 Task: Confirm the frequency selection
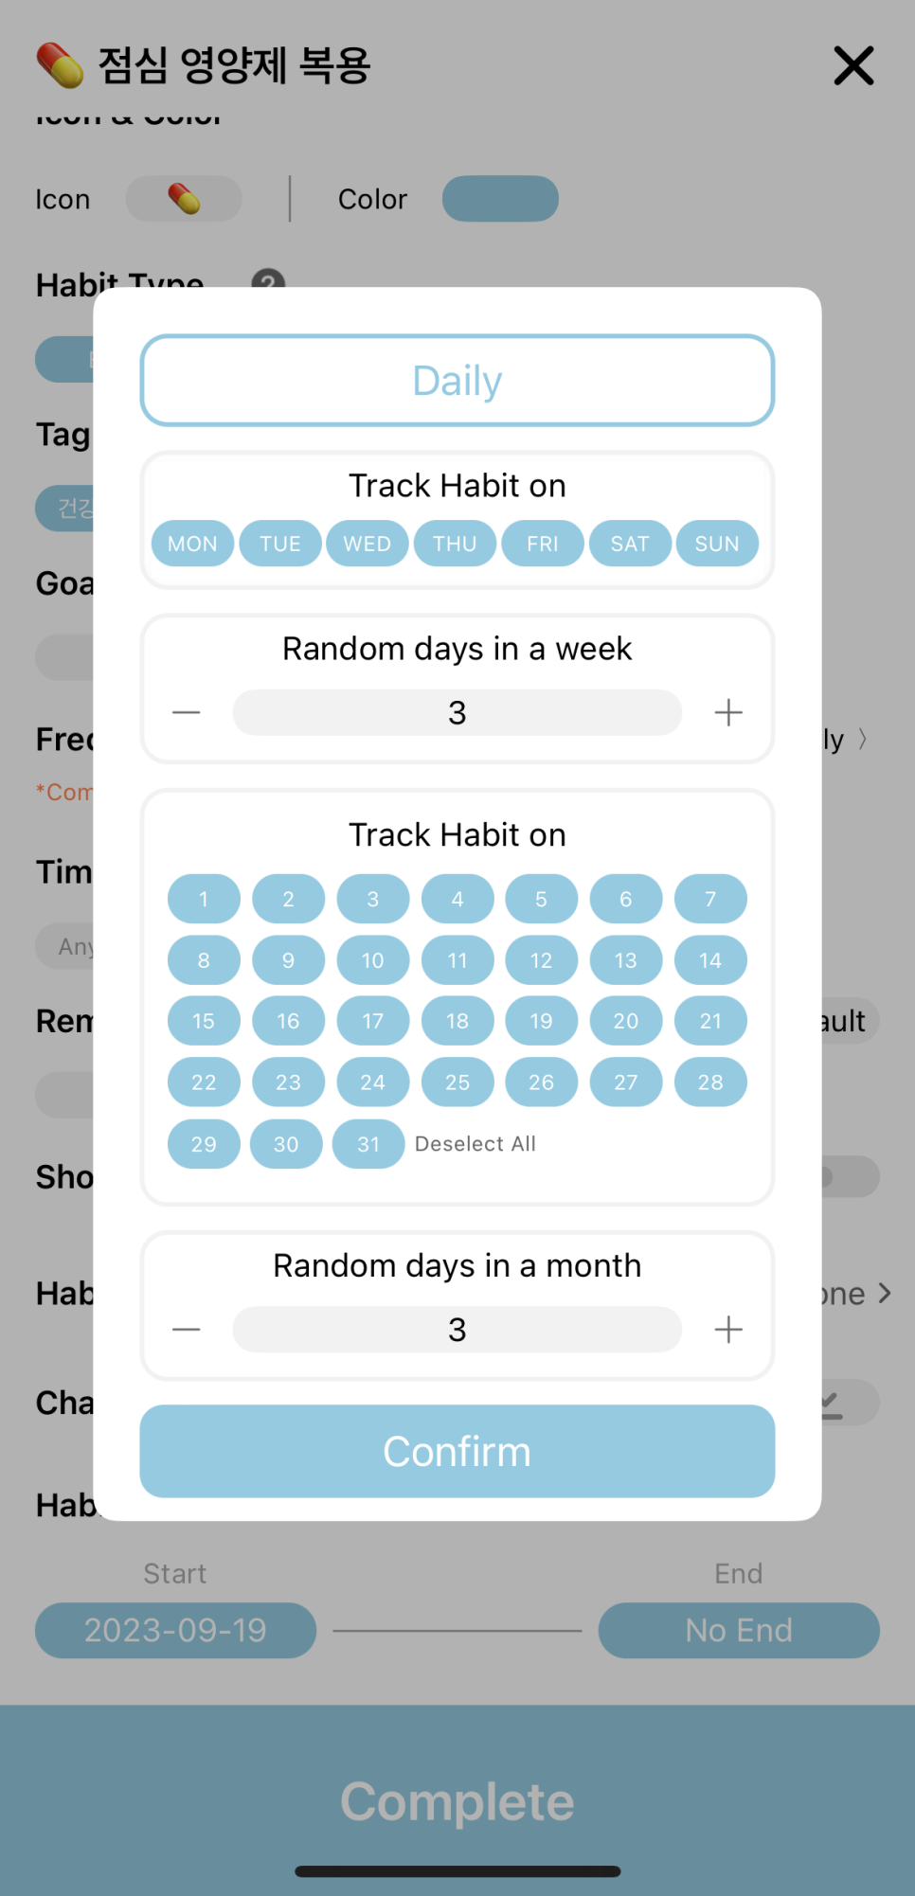[457, 1451]
